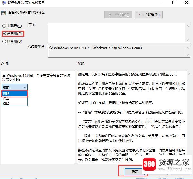Click the policy setting icon beside the heading
The width and height of the screenshot is (193, 179).
coord(4,13)
